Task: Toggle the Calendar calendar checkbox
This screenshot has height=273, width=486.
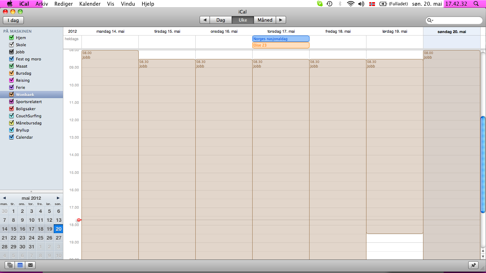Action: (11, 137)
